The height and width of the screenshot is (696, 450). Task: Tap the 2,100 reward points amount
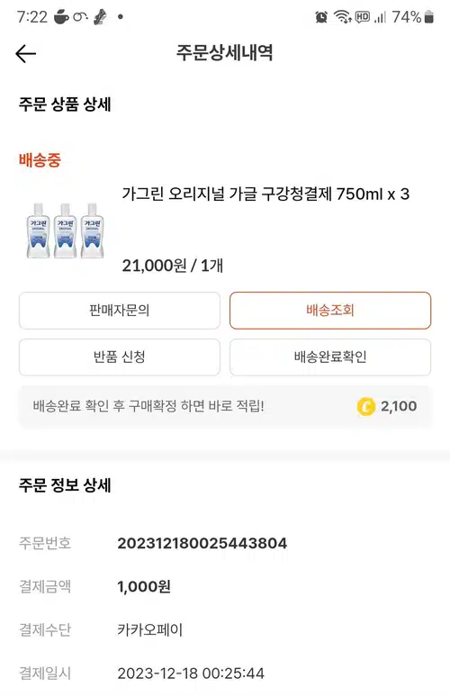coord(399,406)
